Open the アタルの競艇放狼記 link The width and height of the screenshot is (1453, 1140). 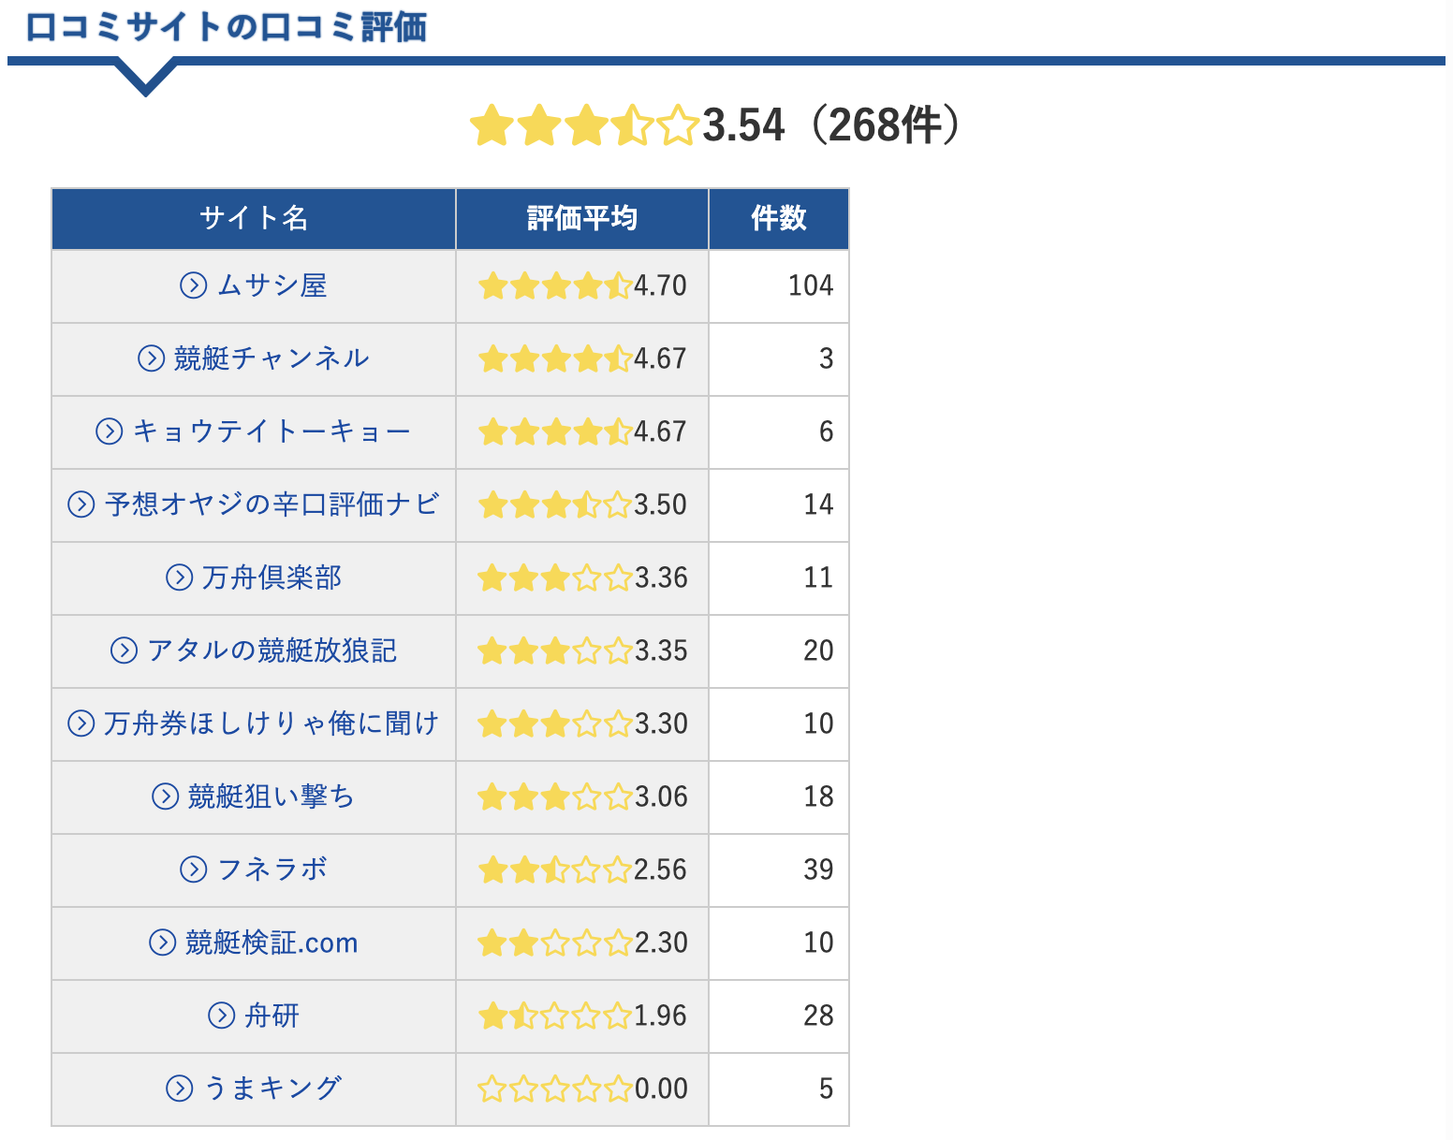point(272,650)
